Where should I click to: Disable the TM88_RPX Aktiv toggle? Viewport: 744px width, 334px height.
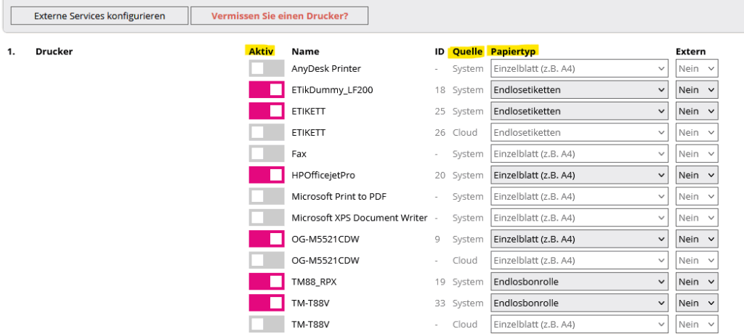pos(266,282)
